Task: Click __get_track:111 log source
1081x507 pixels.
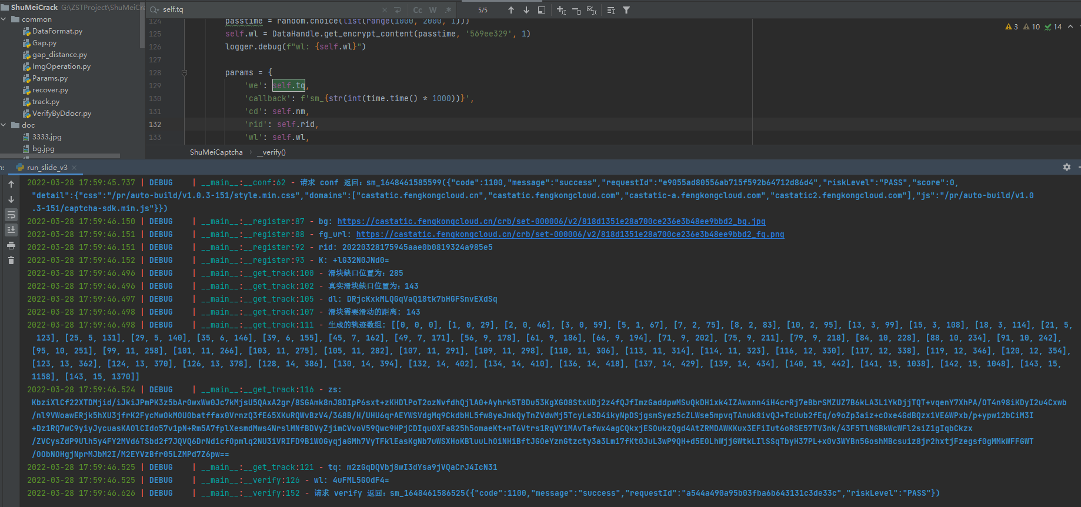Action: click(257, 325)
